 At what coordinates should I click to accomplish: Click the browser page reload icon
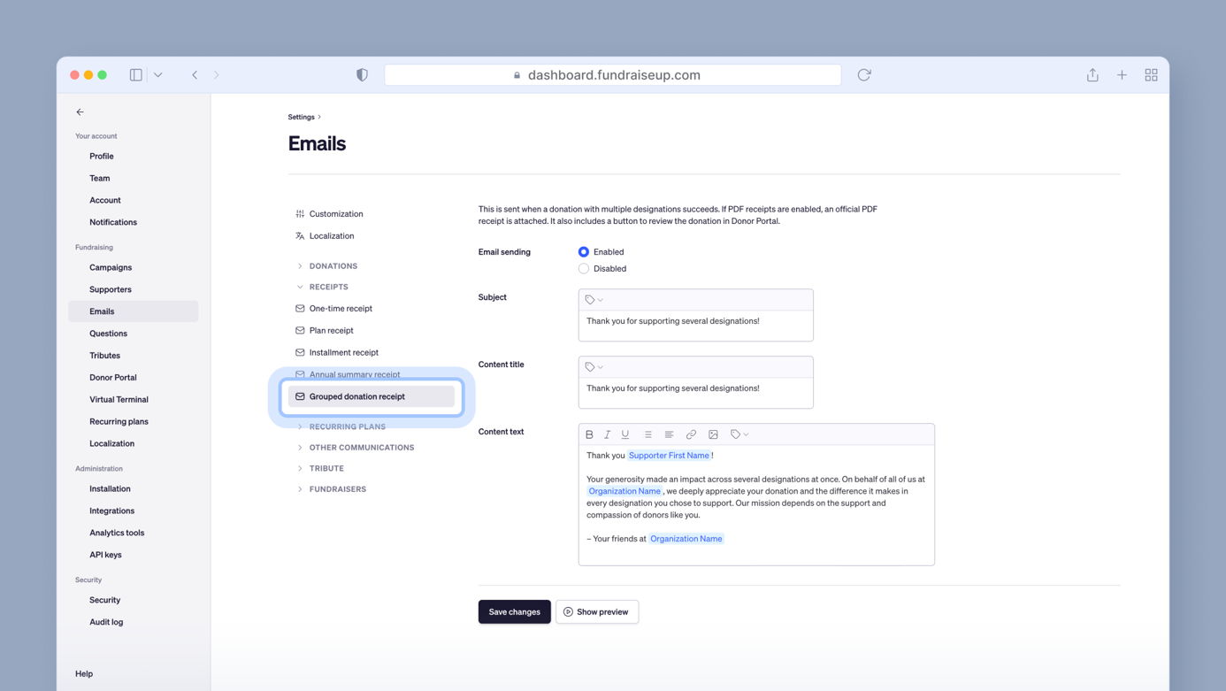pos(864,75)
